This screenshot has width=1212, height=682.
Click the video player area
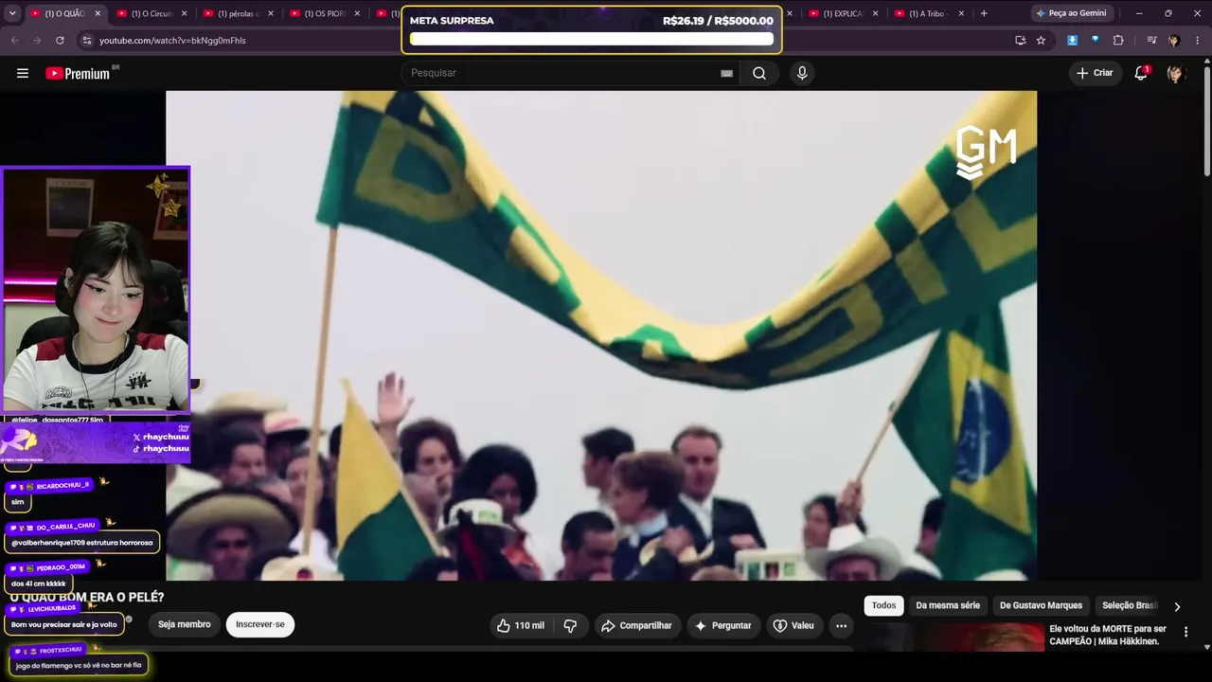601,335
